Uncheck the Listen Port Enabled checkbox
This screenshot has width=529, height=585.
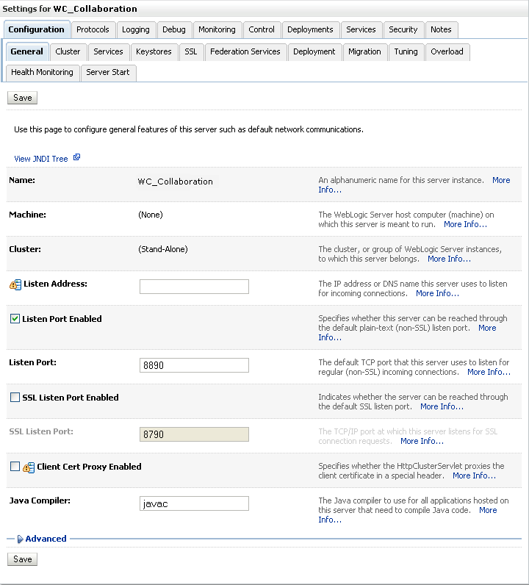(x=15, y=319)
